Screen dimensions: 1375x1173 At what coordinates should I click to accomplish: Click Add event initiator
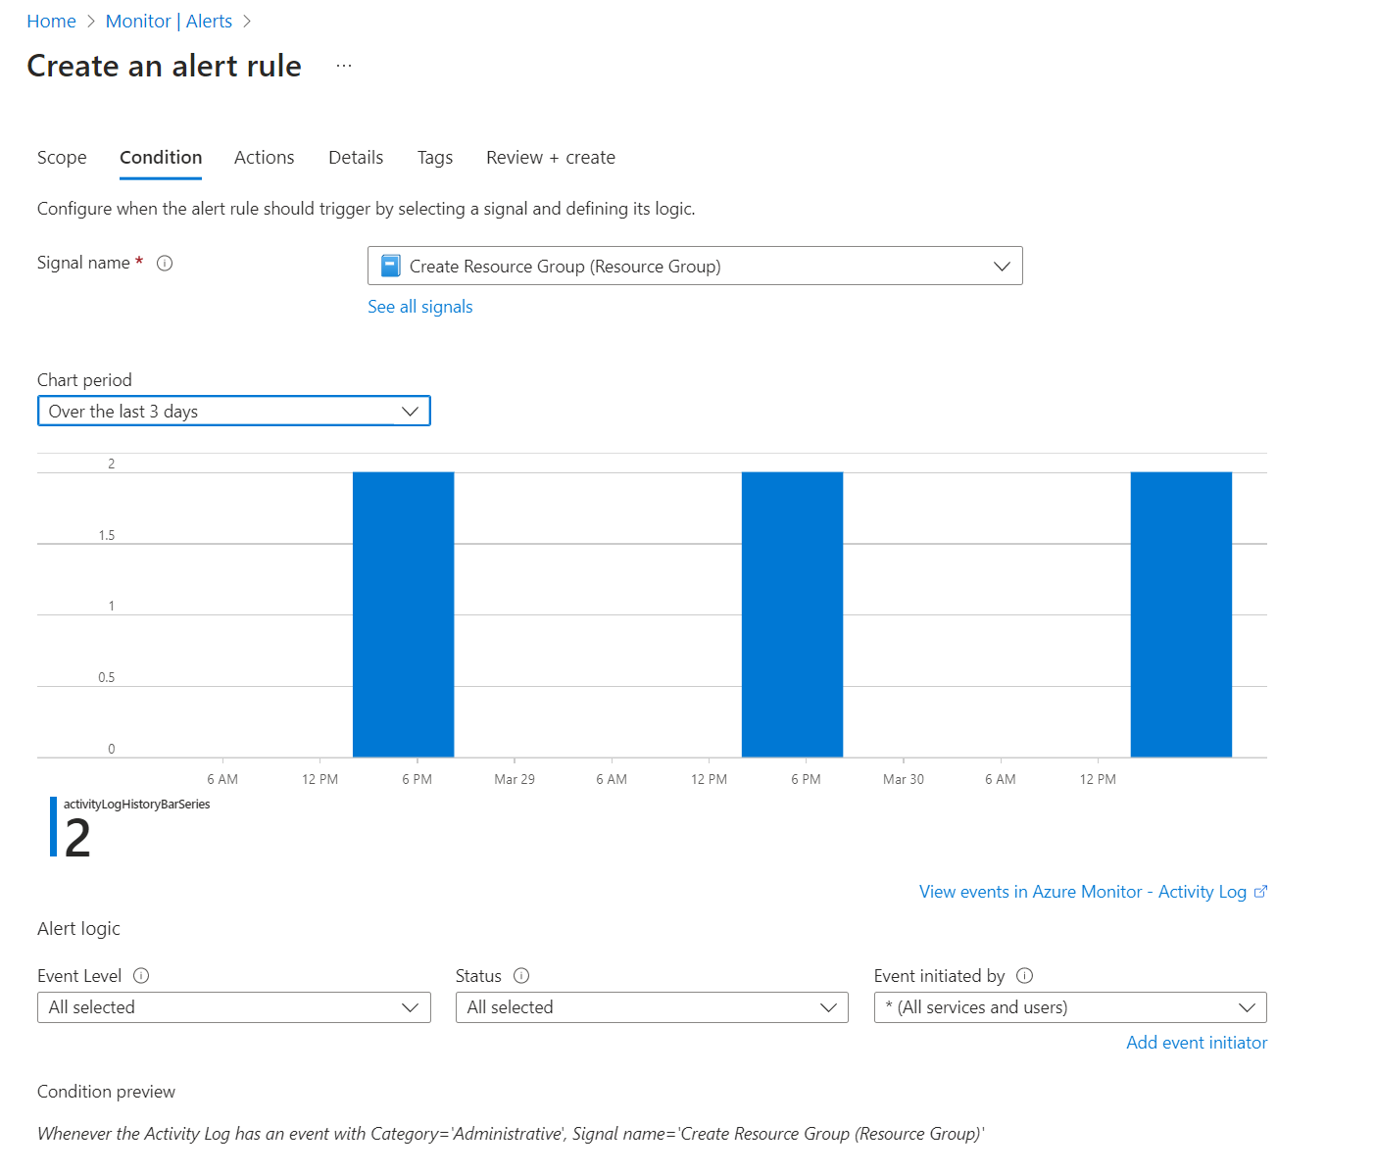click(x=1197, y=1043)
